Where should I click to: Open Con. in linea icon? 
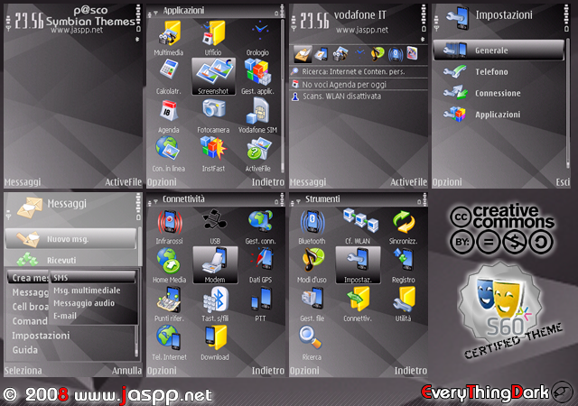pos(168,149)
